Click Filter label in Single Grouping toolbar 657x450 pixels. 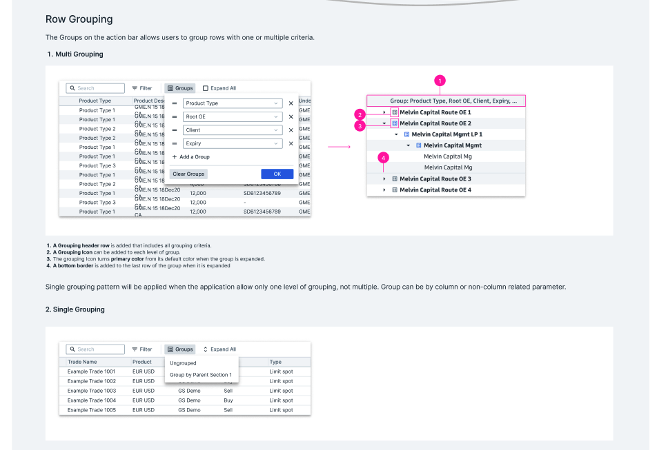click(x=146, y=349)
